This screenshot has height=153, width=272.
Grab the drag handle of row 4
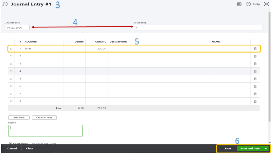11,71
